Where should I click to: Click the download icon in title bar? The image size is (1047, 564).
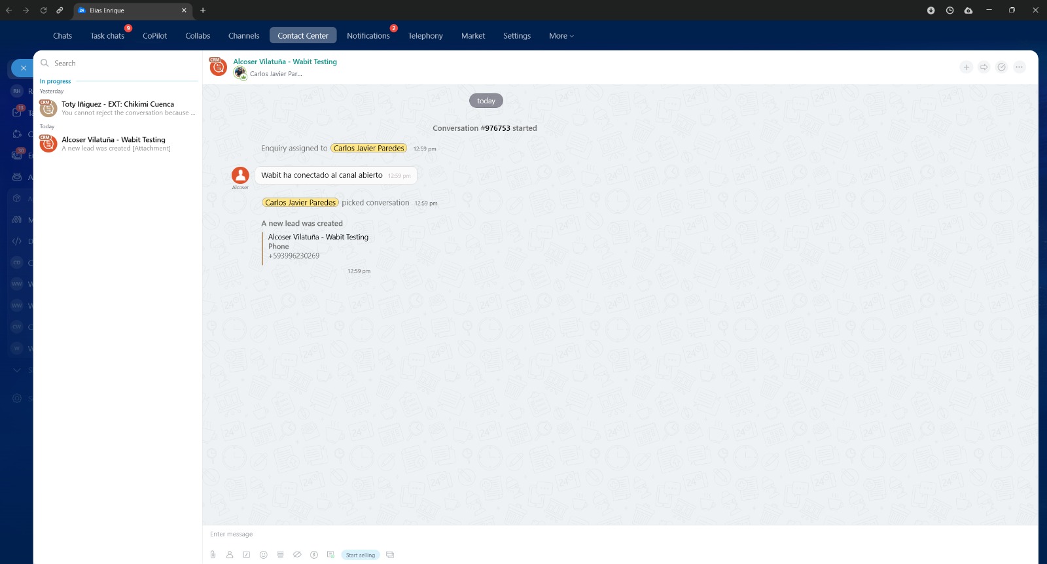(x=931, y=10)
